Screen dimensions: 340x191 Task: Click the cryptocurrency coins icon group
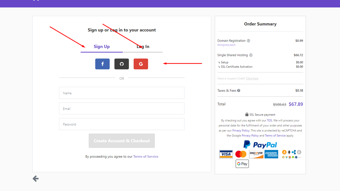click(292, 154)
